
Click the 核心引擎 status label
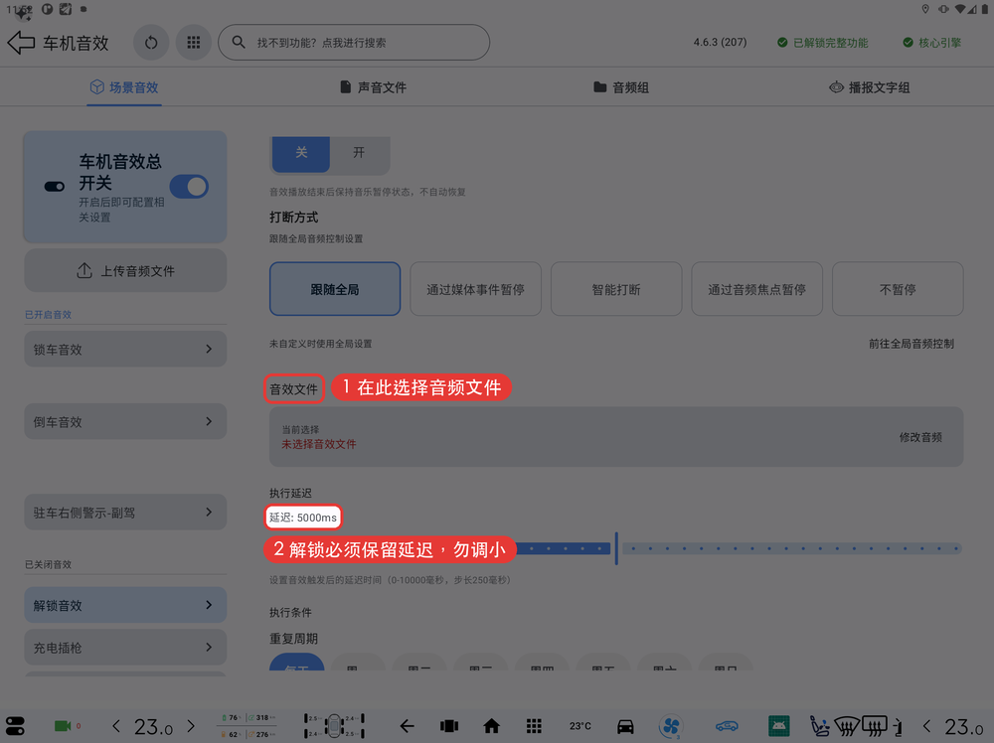pyautogui.click(x=932, y=43)
